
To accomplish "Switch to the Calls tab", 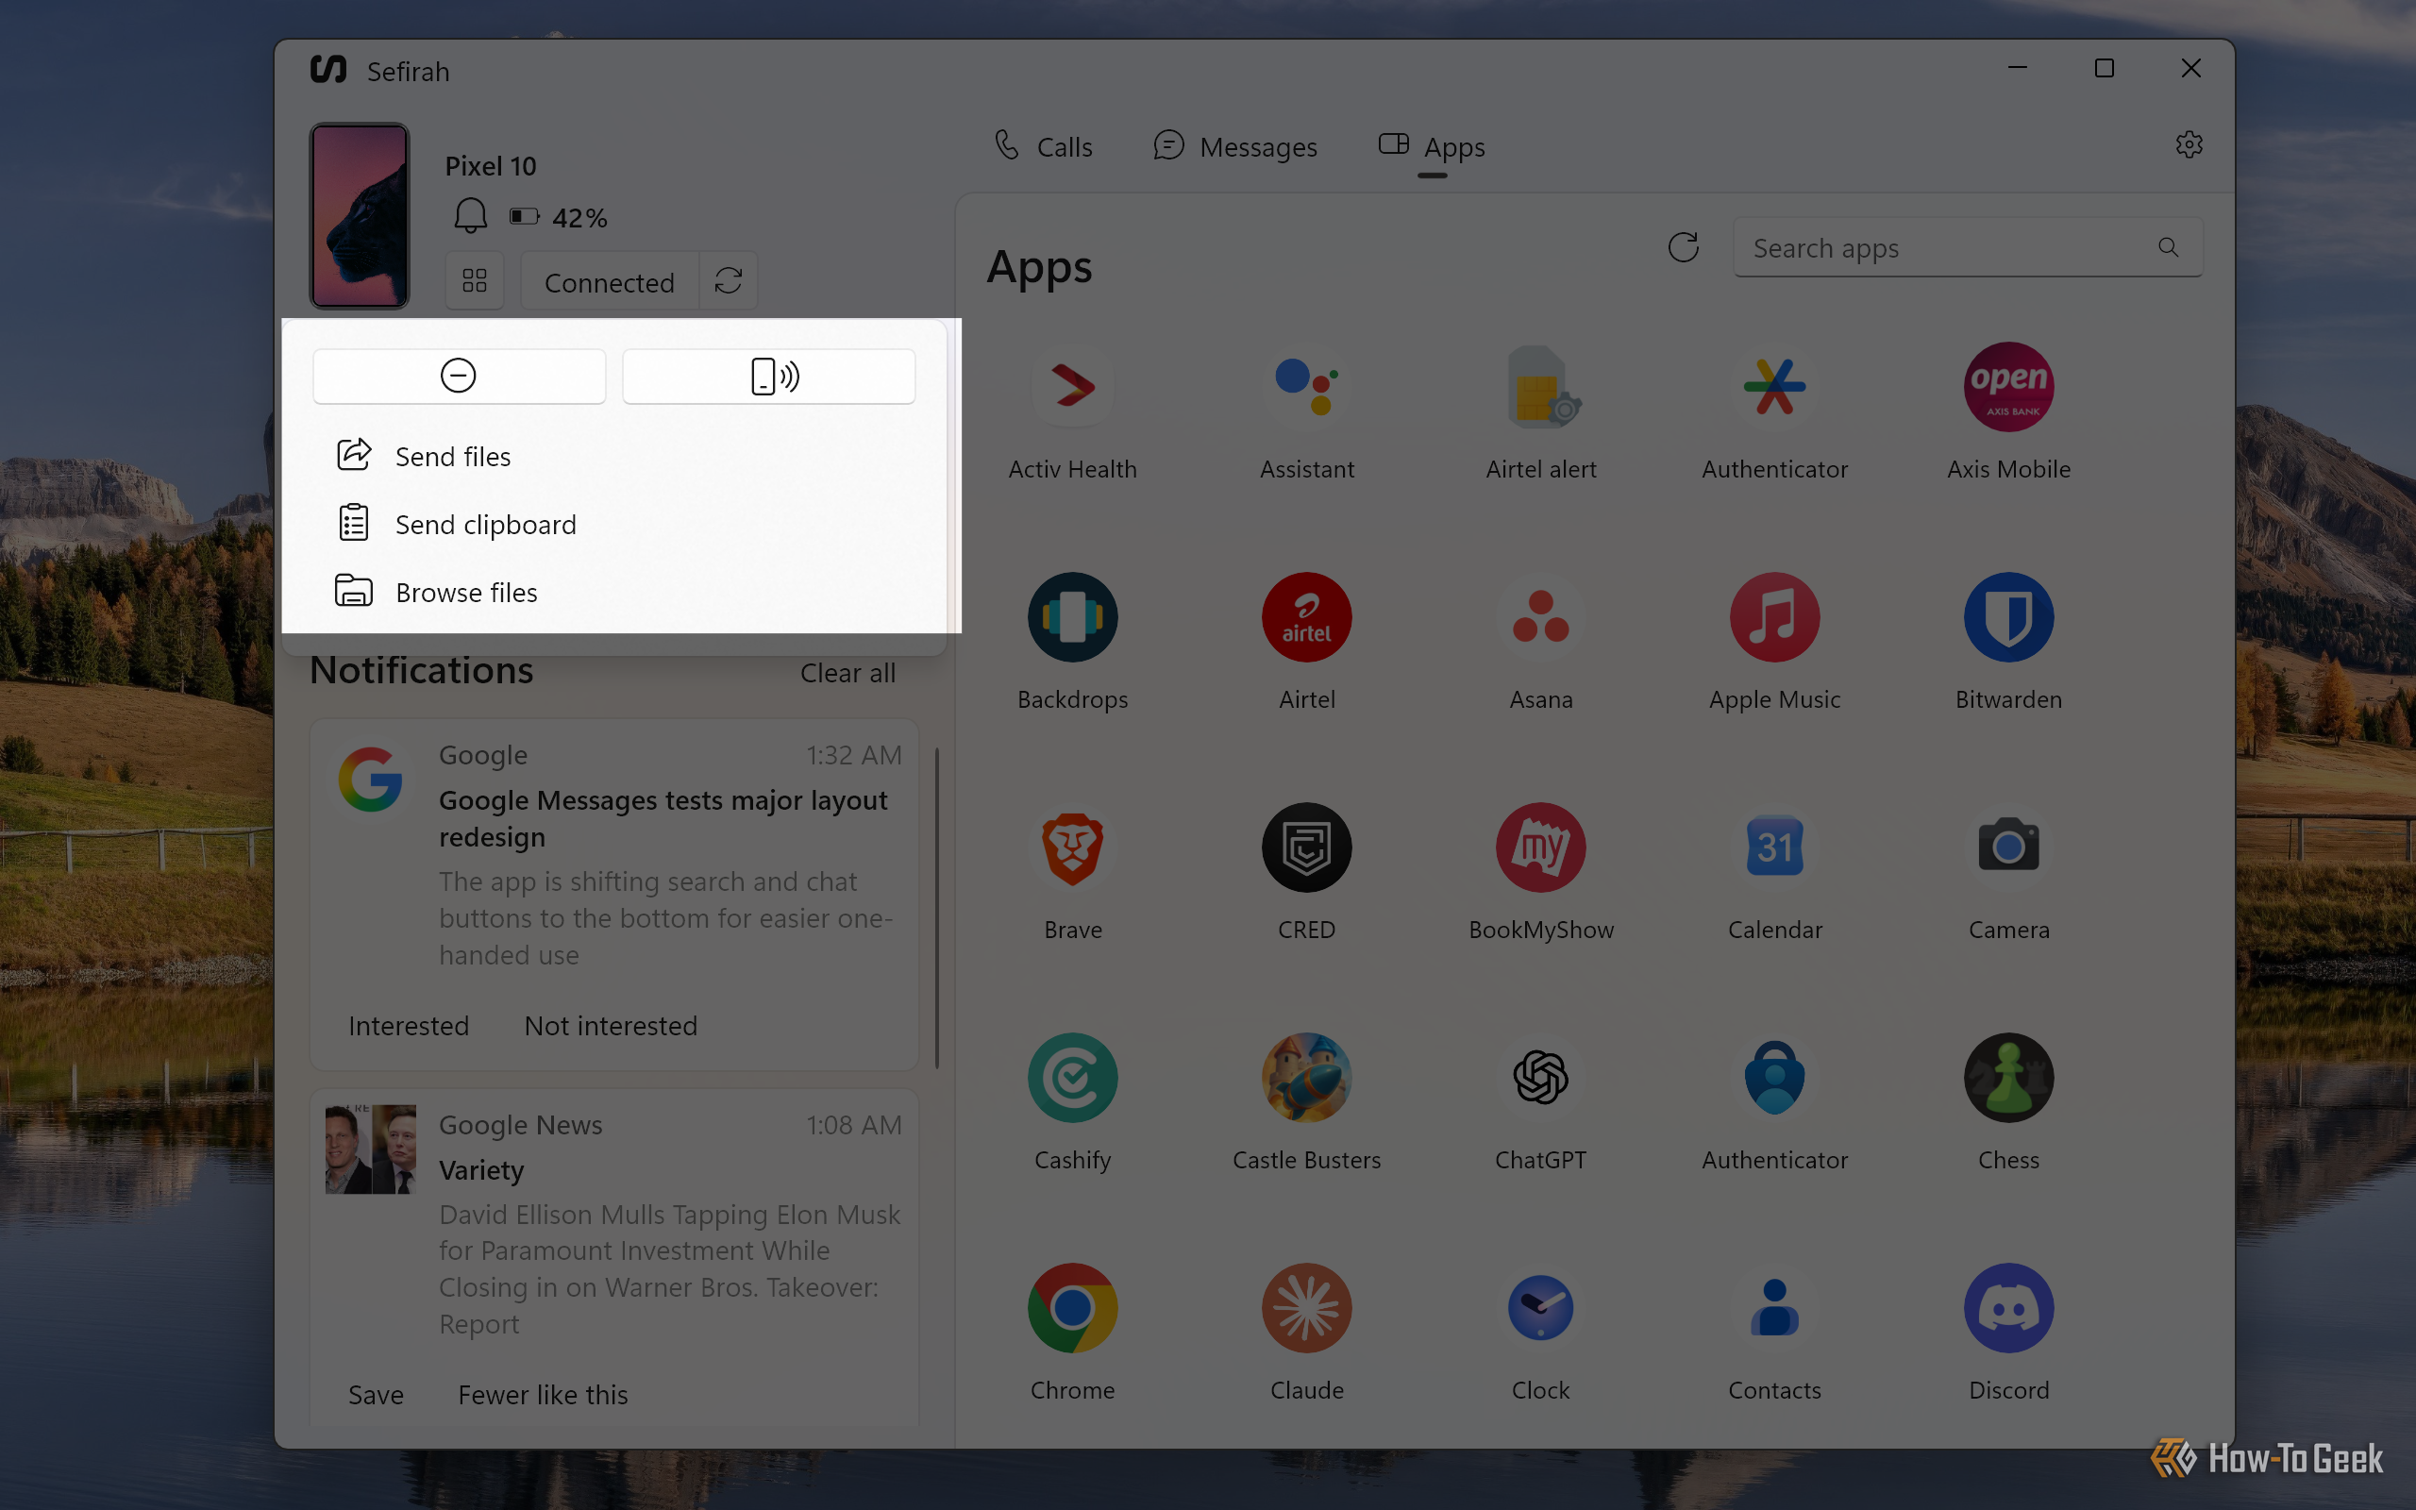I will click(1045, 147).
